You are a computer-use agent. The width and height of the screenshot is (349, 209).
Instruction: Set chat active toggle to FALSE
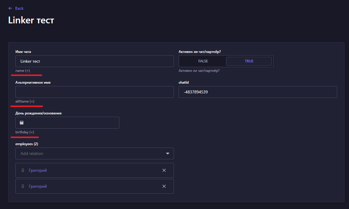(x=203, y=61)
